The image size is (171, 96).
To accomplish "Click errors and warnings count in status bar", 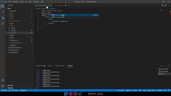I will click(15, 90).
